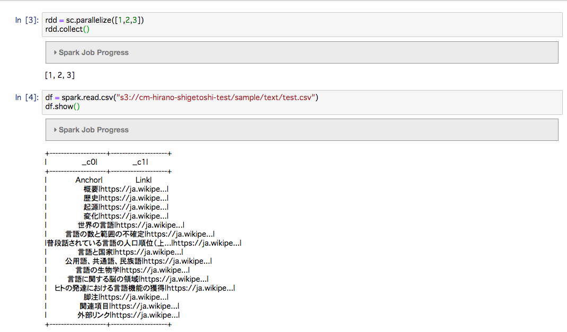The height and width of the screenshot is (332, 567).
Task: Click the Anchor label in the table output
Action: click(87, 180)
